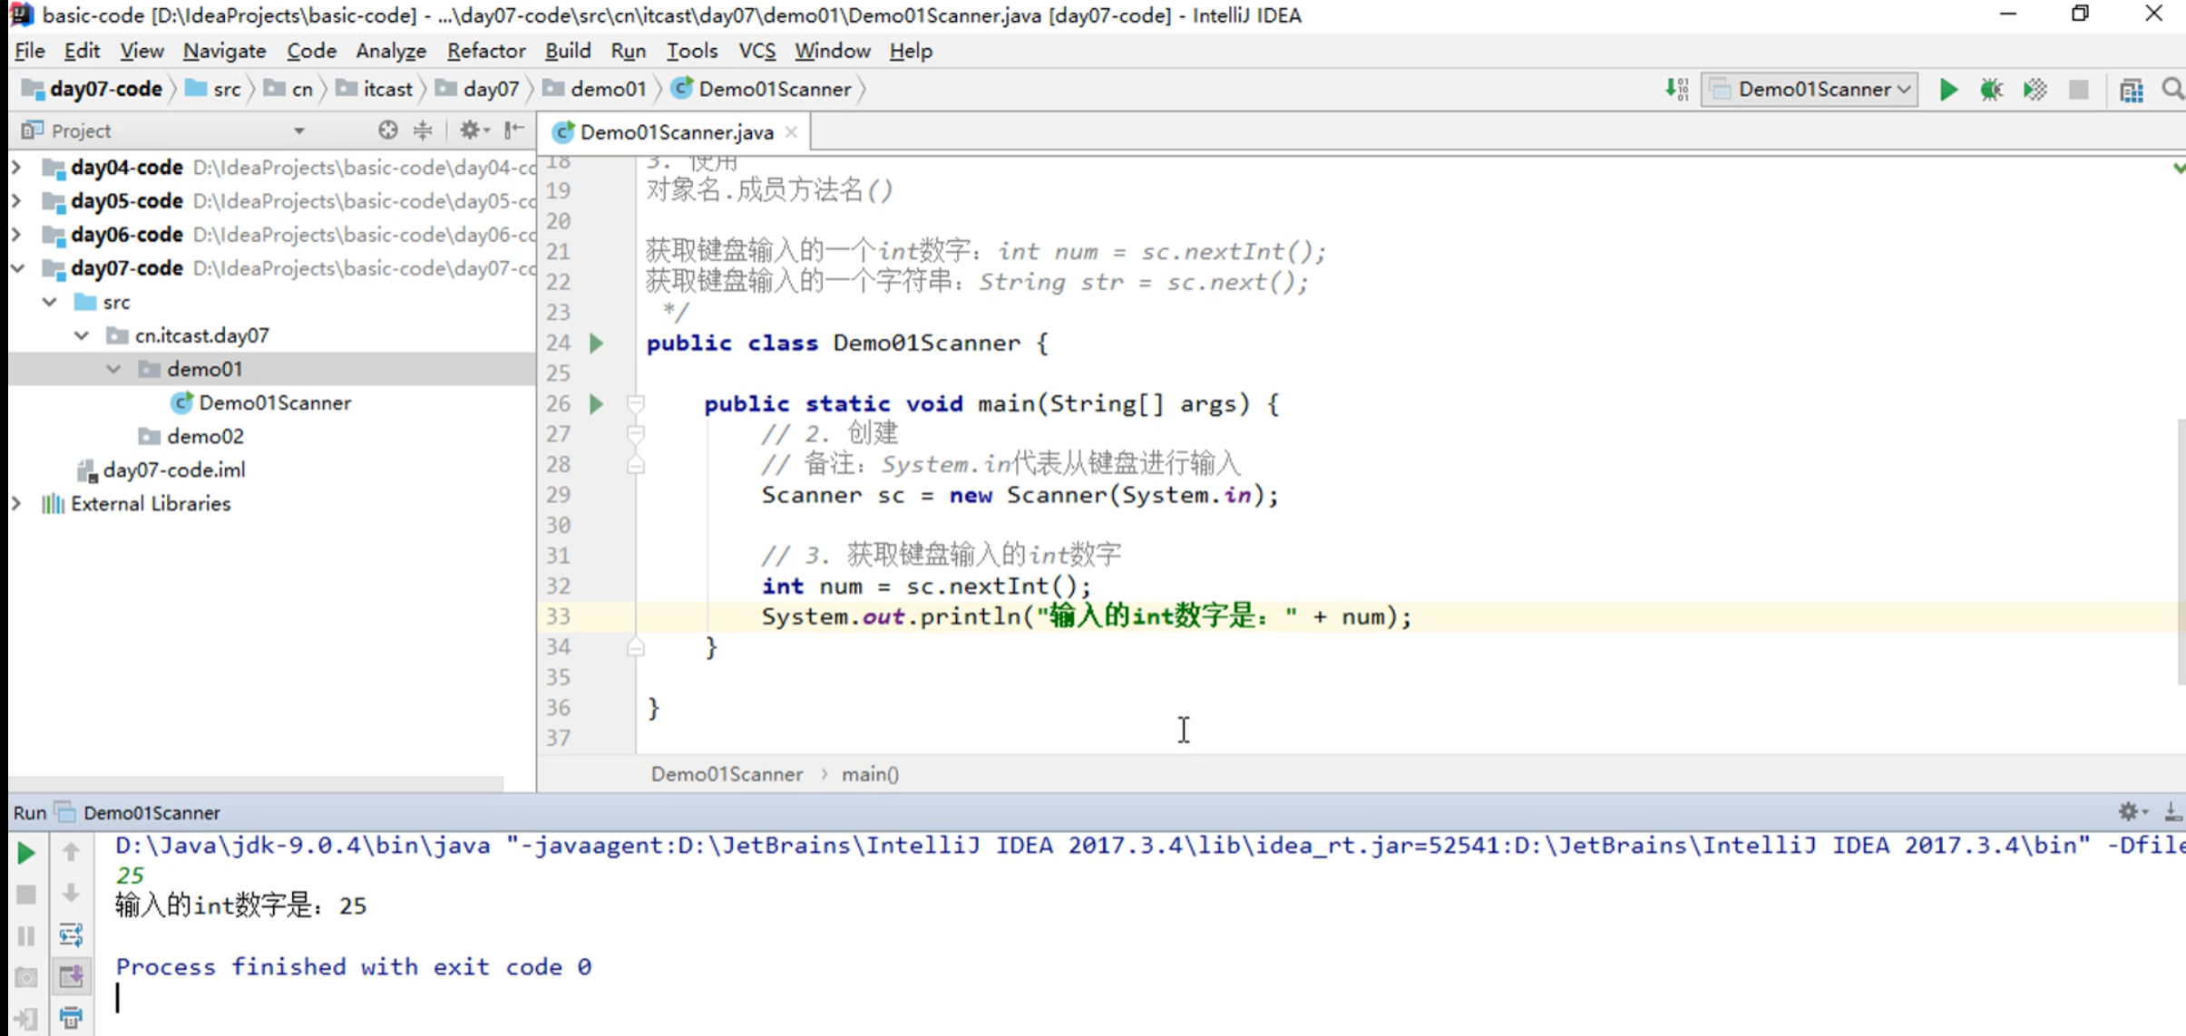Rerun Demo01Scanner in Run panel
Viewport: 2186px width, 1036px height.
[26, 852]
